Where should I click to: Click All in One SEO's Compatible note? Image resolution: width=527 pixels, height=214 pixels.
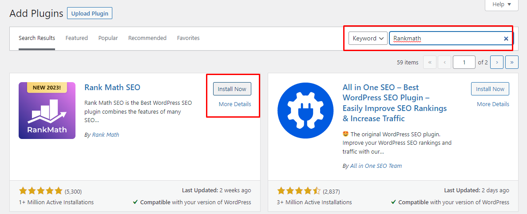click(x=450, y=202)
